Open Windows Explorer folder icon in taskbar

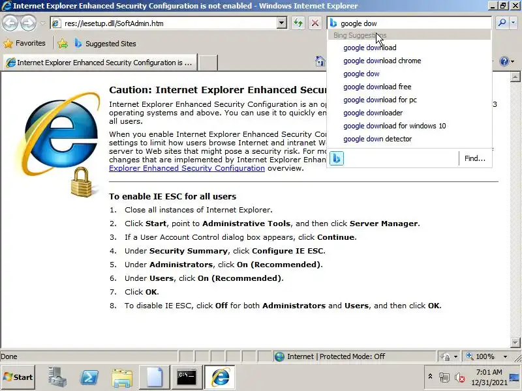(122, 377)
